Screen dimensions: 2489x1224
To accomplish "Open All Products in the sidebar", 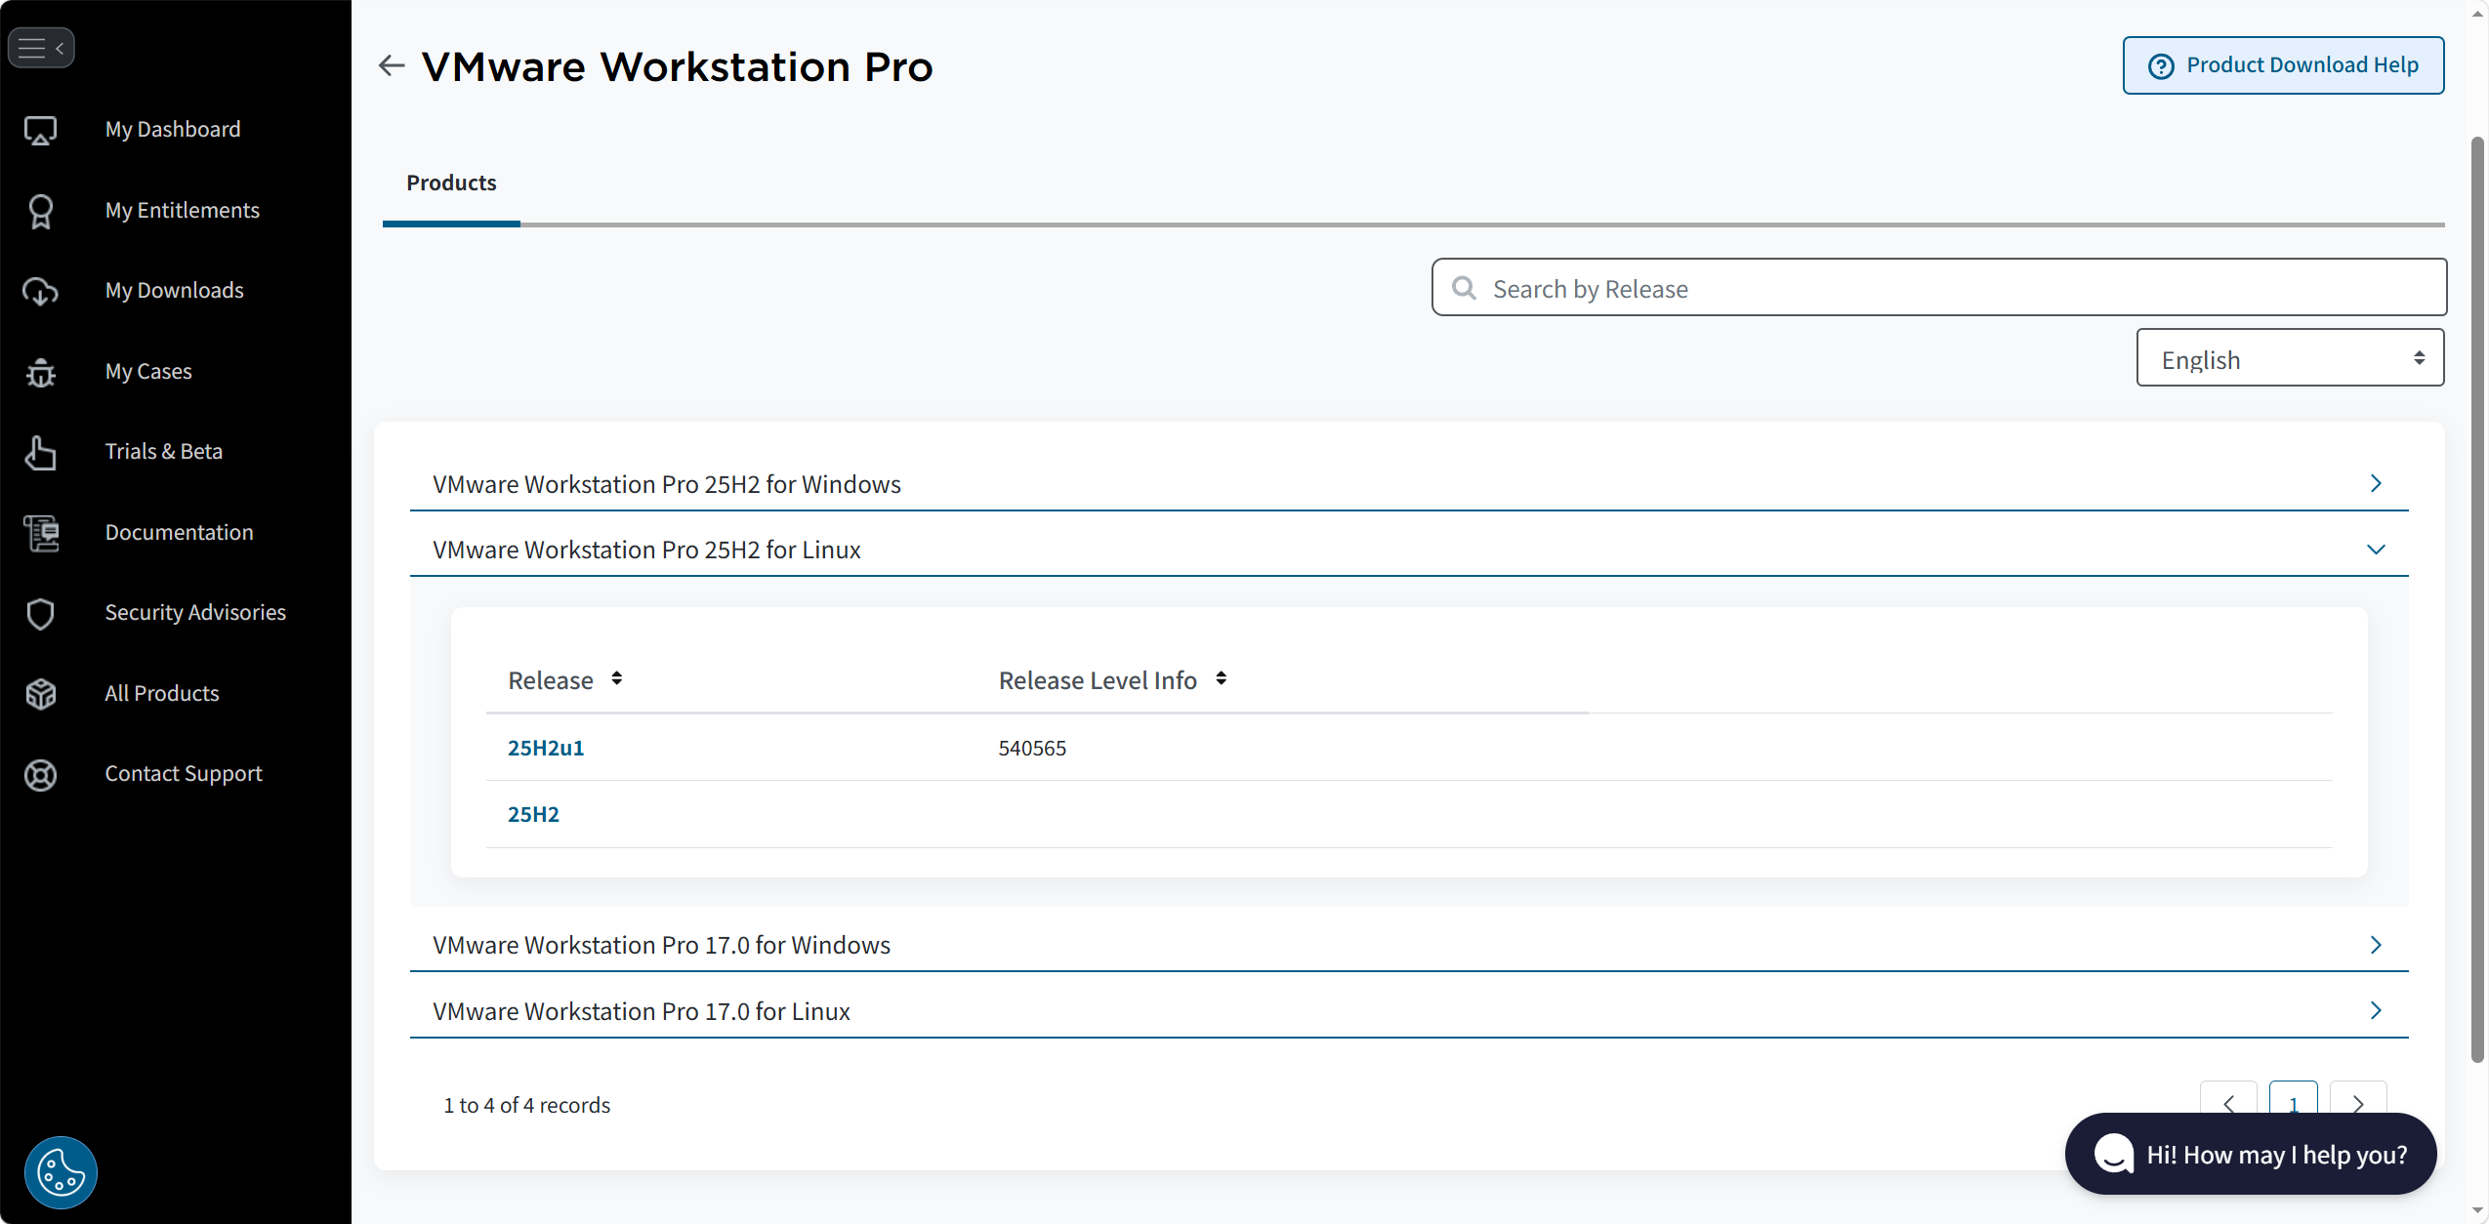I will point(162,693).
